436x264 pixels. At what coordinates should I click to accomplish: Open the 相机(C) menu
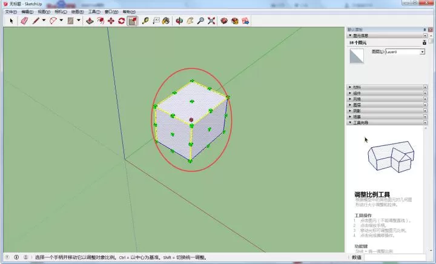[x=61, y=12]
